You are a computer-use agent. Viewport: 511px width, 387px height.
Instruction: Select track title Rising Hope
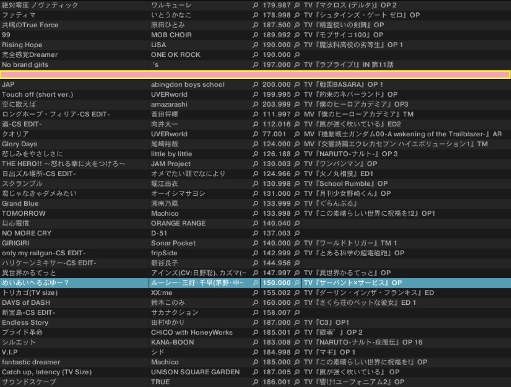coord(22,45)
